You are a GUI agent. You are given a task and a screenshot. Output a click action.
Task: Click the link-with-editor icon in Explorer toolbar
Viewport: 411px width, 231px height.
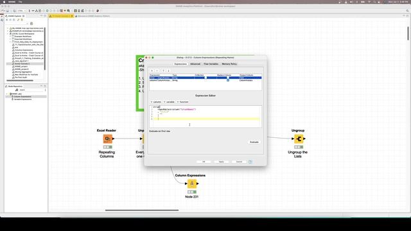coord(18,20)
